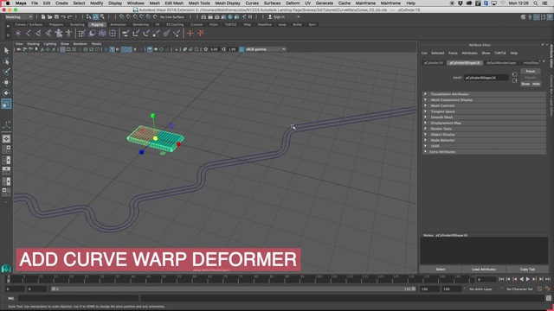Click the Redo arrow icon
This screenshot has height=311, width=554.
(x=69, y=17)
